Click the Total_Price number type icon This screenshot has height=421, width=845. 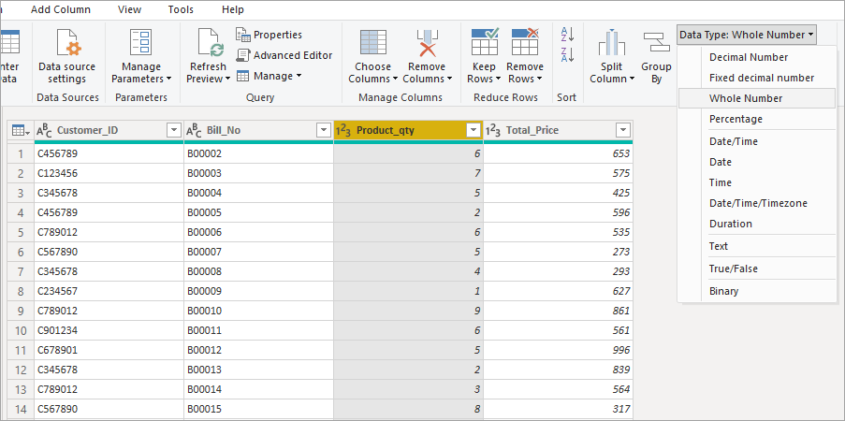point(493,130)
